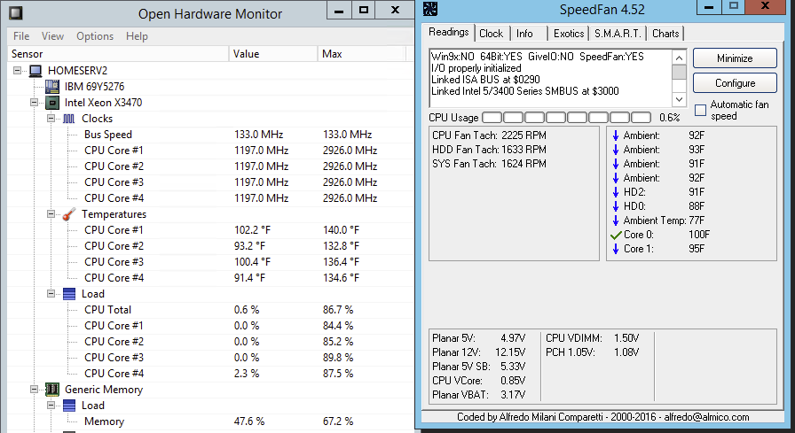Click the SpeedFan Configure button
The height and width of the screenshot is (433, 795).
(x=735, y=83)
